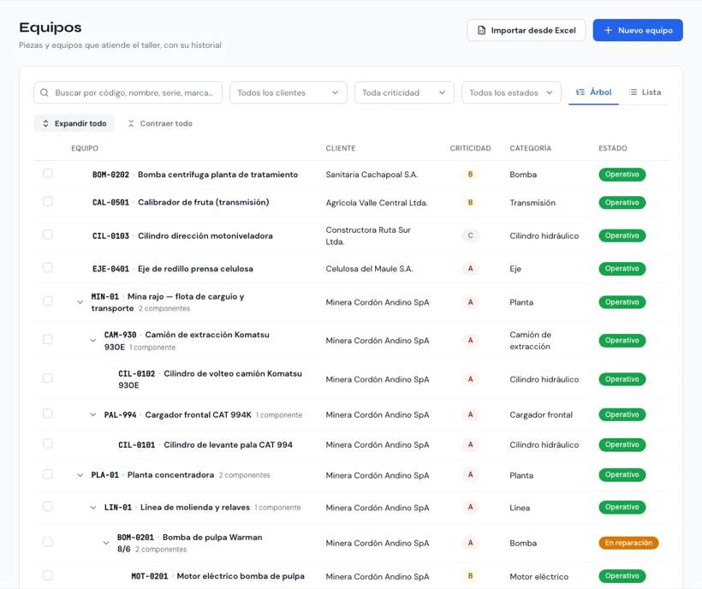Viewport: 702px width, 589px height.
Task: Switch to the Árbol view tab
Action: tap(593, 92)
